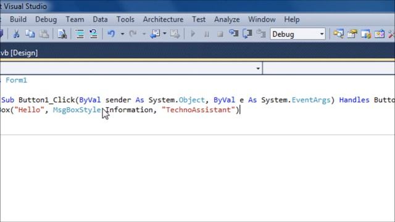Open the Analyze menu
The height and width of the screenshot is (222, 395).
click(x=227, y=19)
